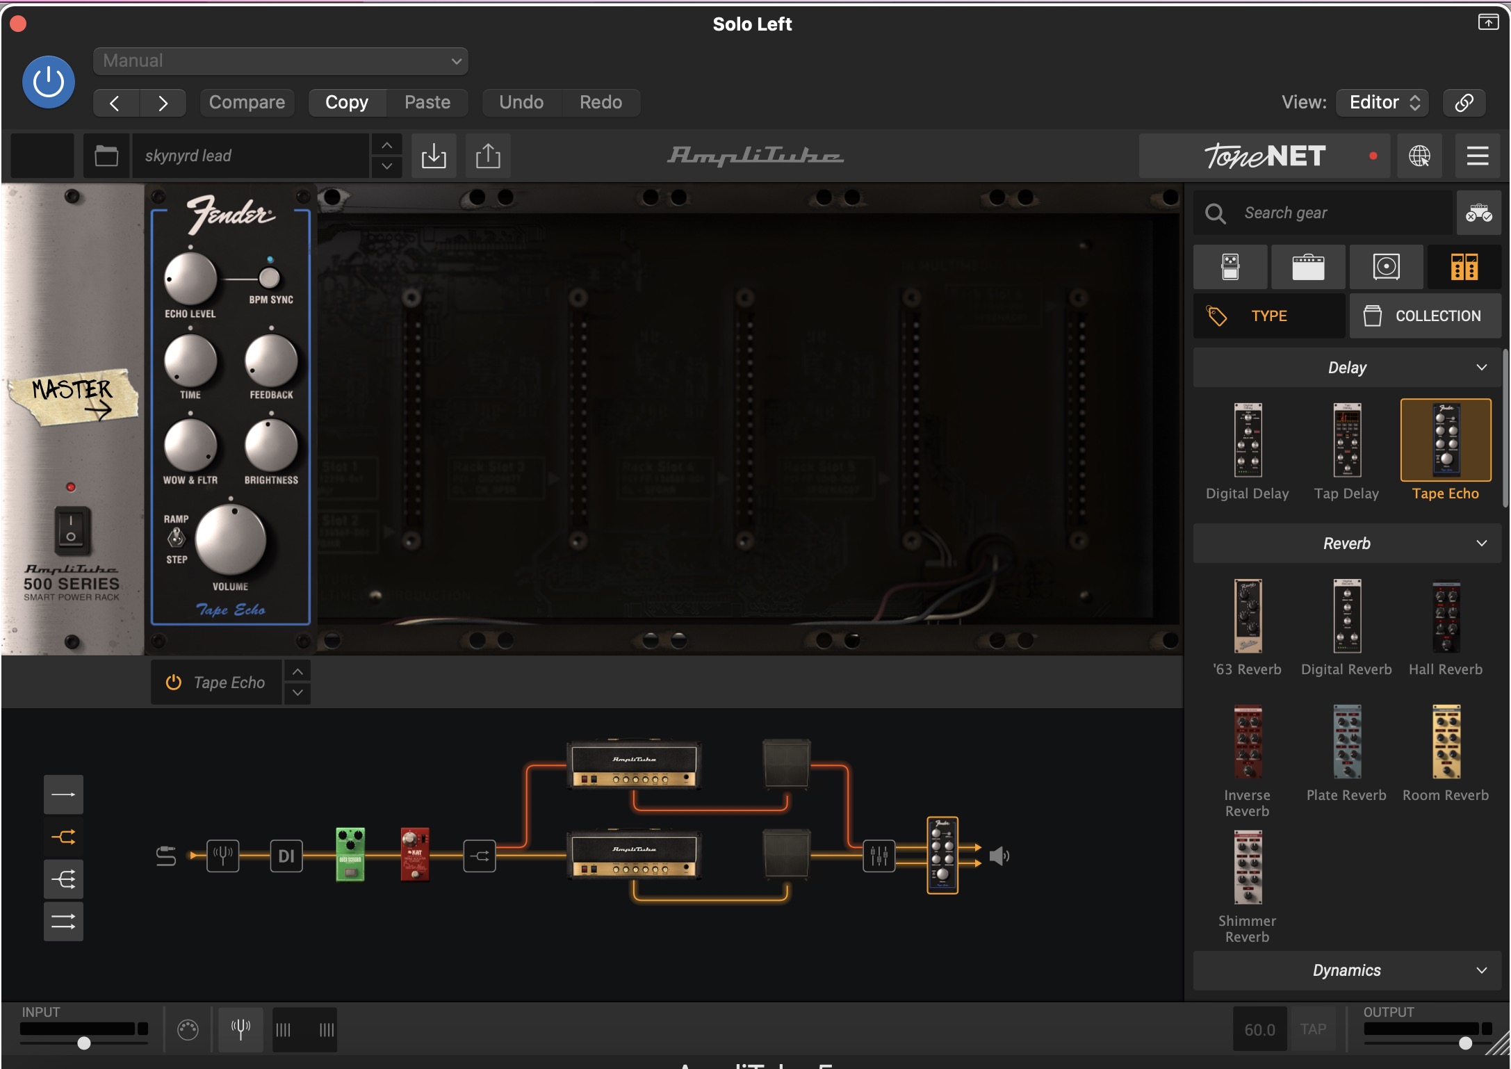Go to previous preset arrow
Screen dimensions: 1511x1069
click(x=115, y=103)
